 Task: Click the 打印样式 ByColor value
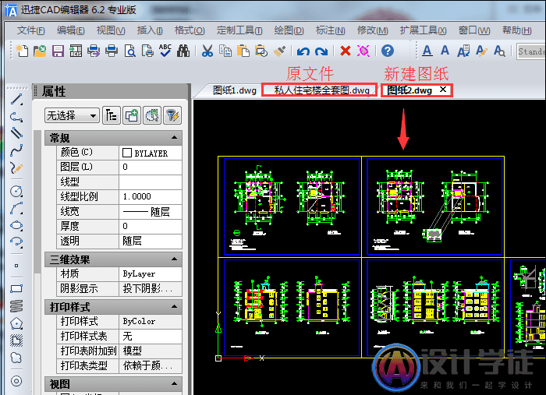tap(151, 321)
